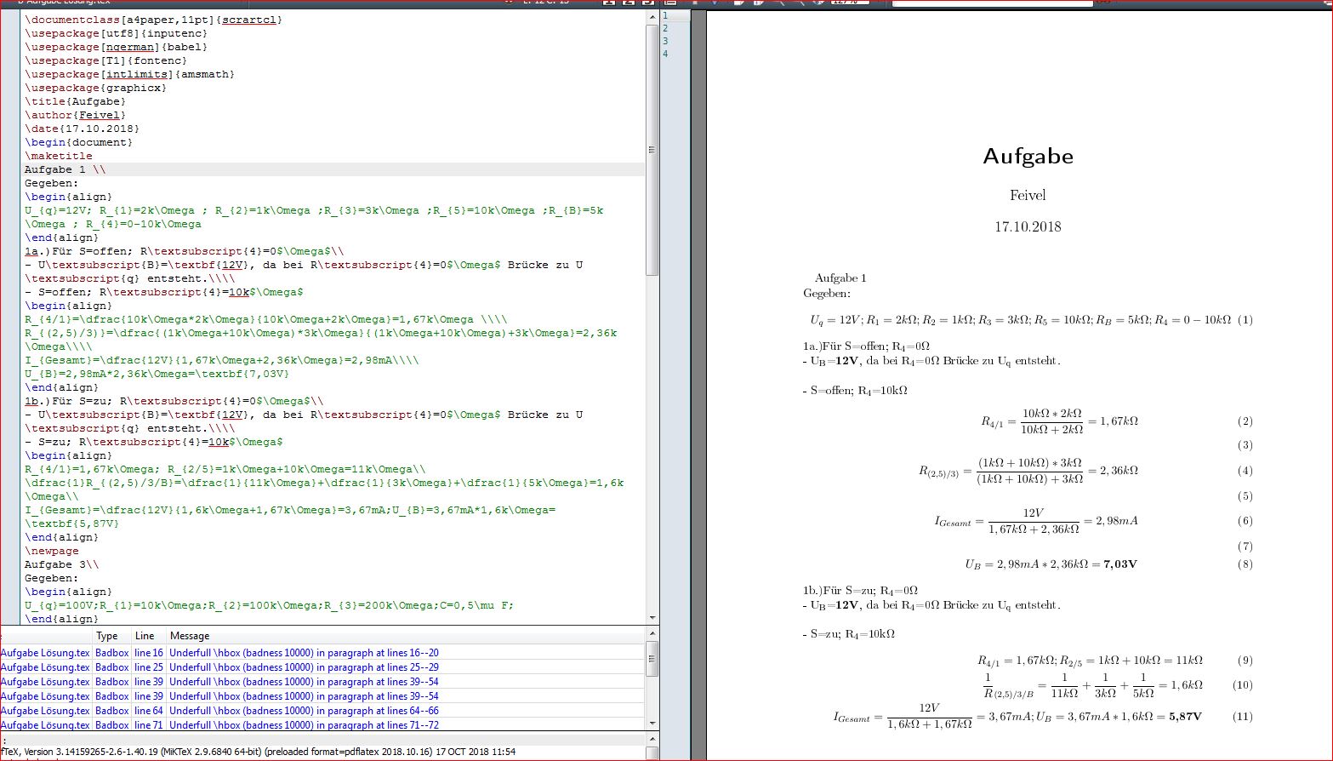Screen dimensions: 1333x761
Task: Open the Underfull hbox message for lines 16--20
Action: click(304, 653)
